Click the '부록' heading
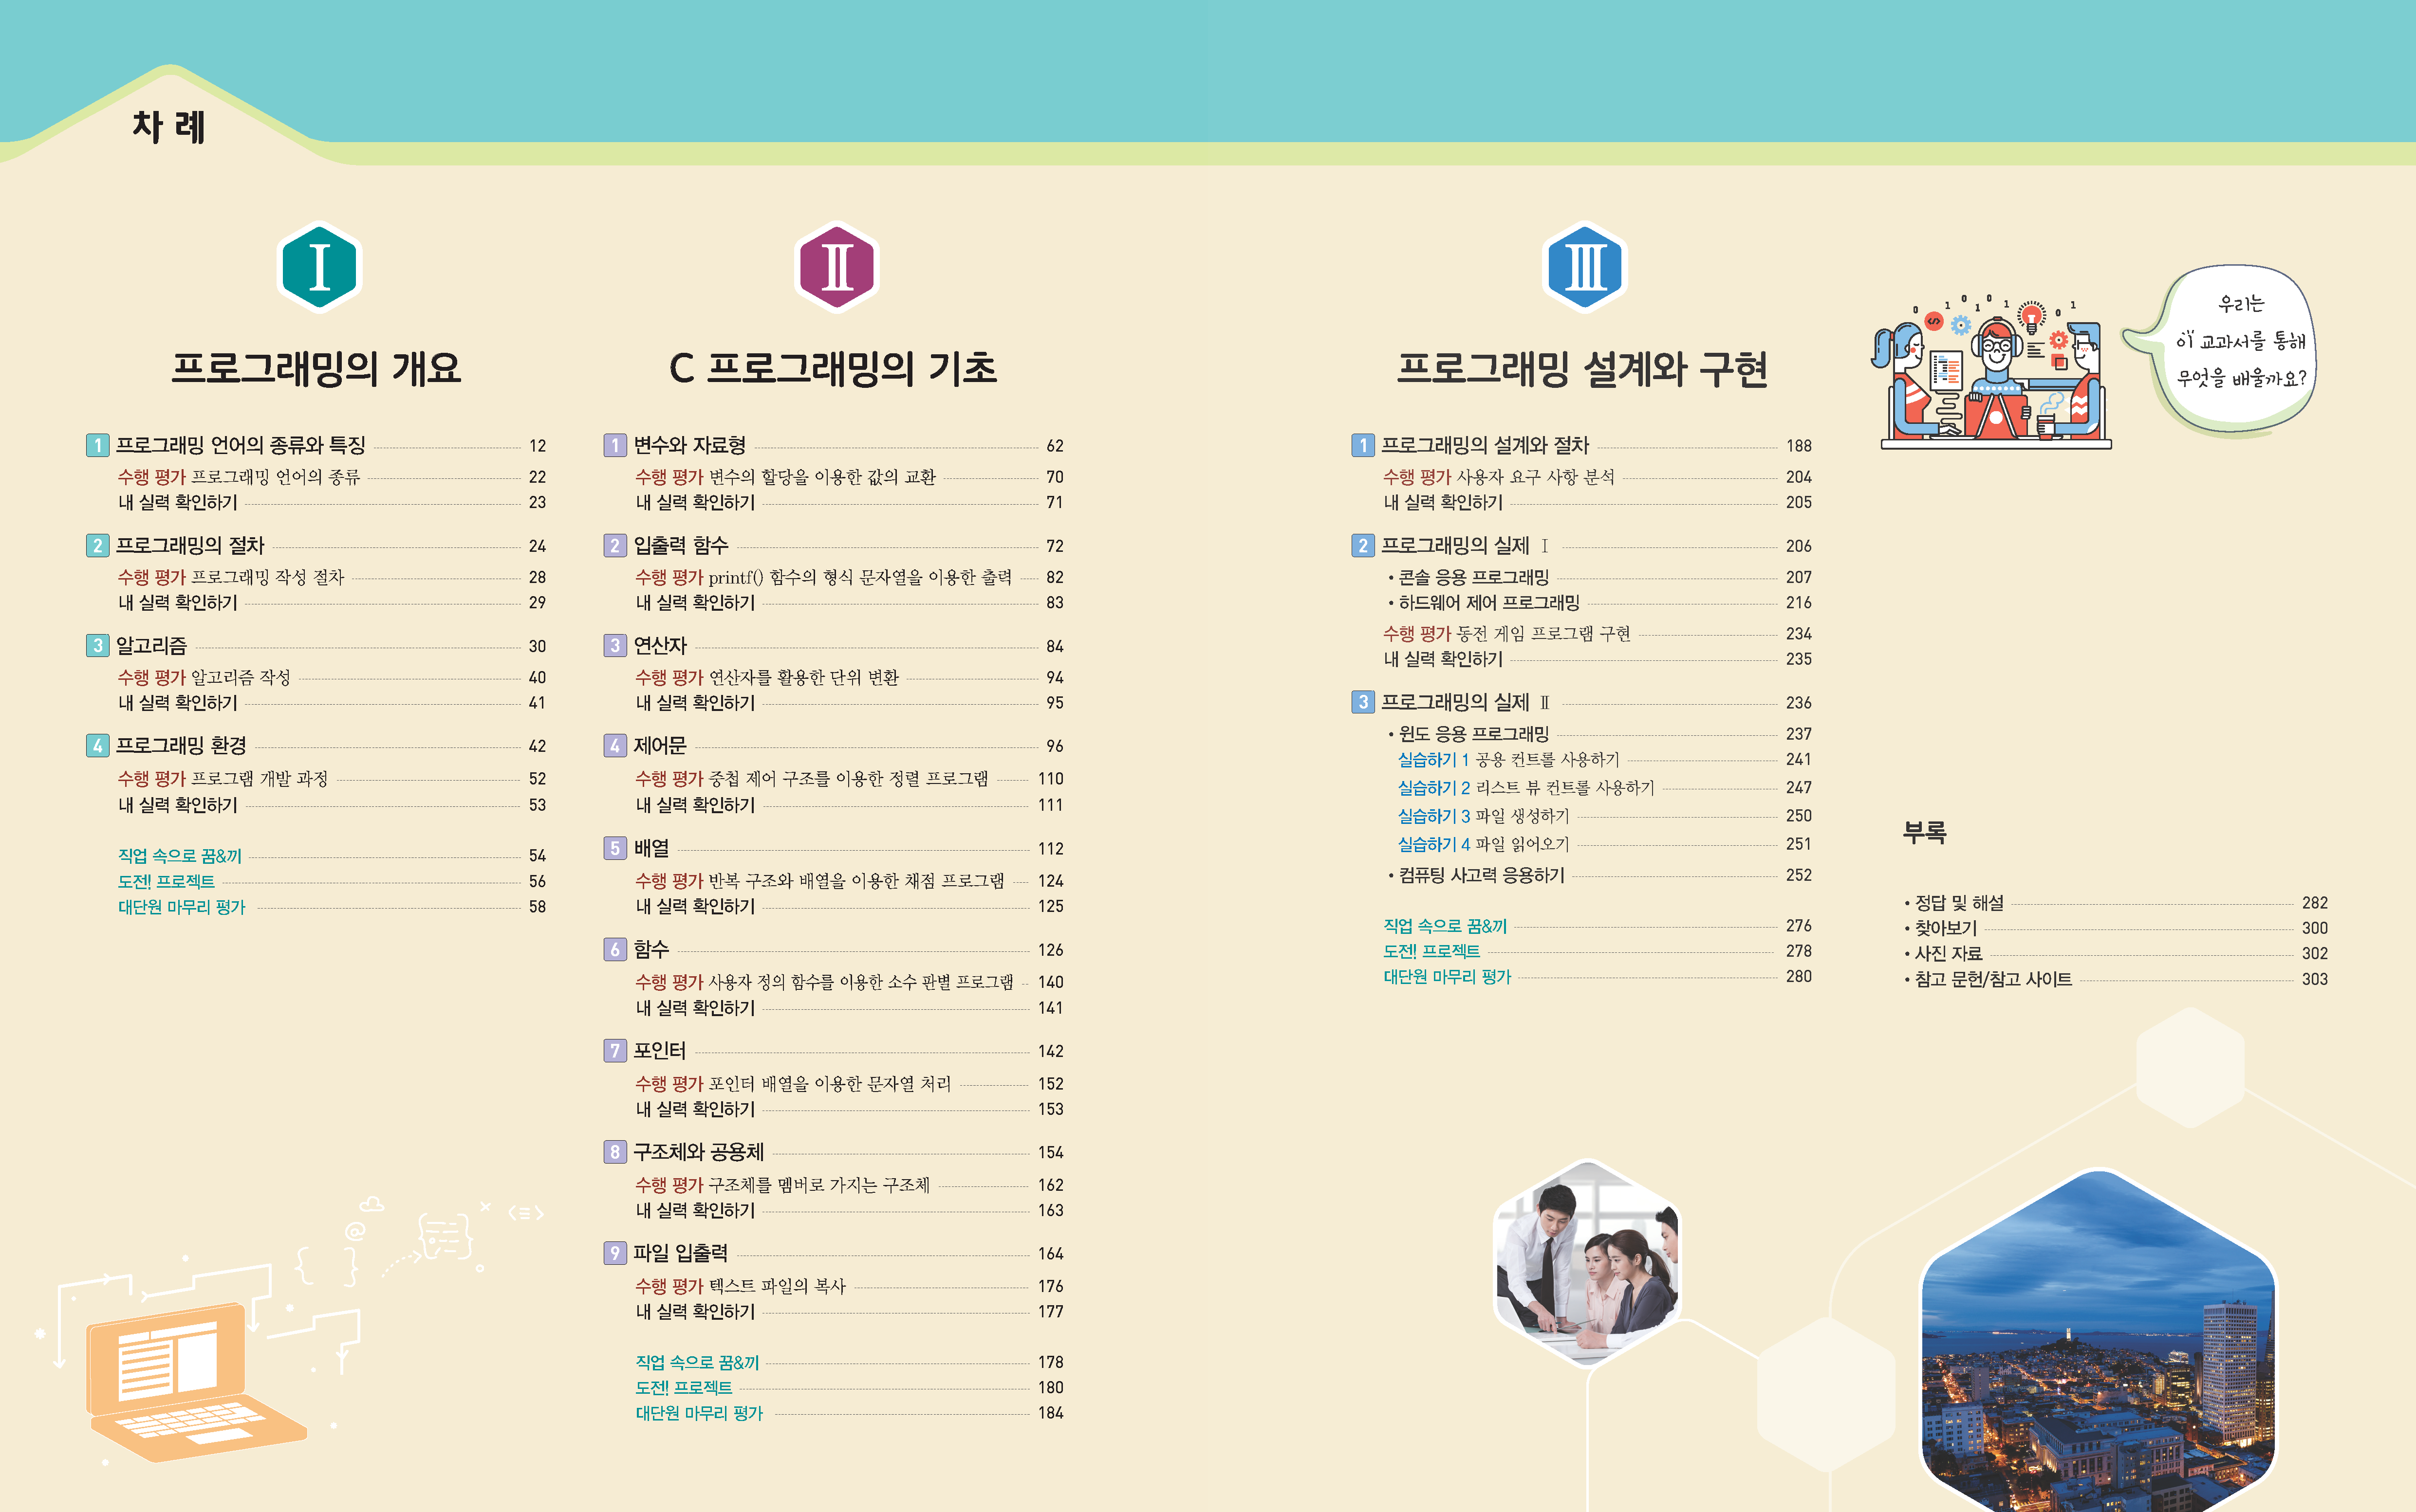This screenshot has width=2416, height=1512. [1924, 832]
